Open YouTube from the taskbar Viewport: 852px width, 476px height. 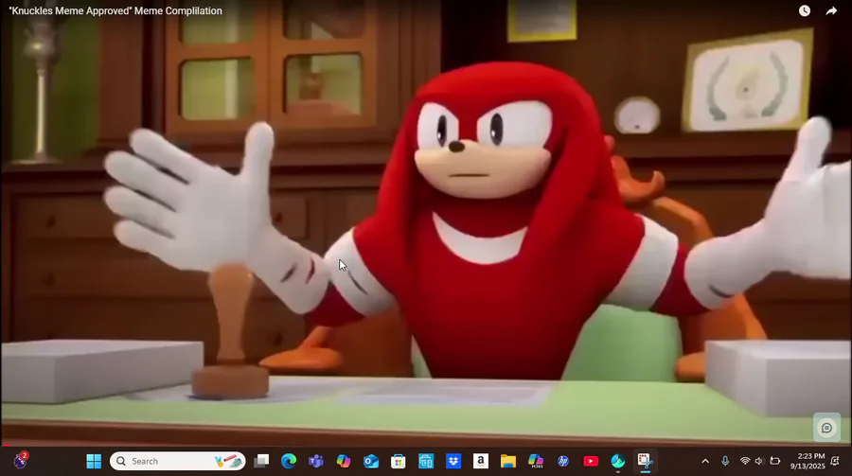point(591,461)
